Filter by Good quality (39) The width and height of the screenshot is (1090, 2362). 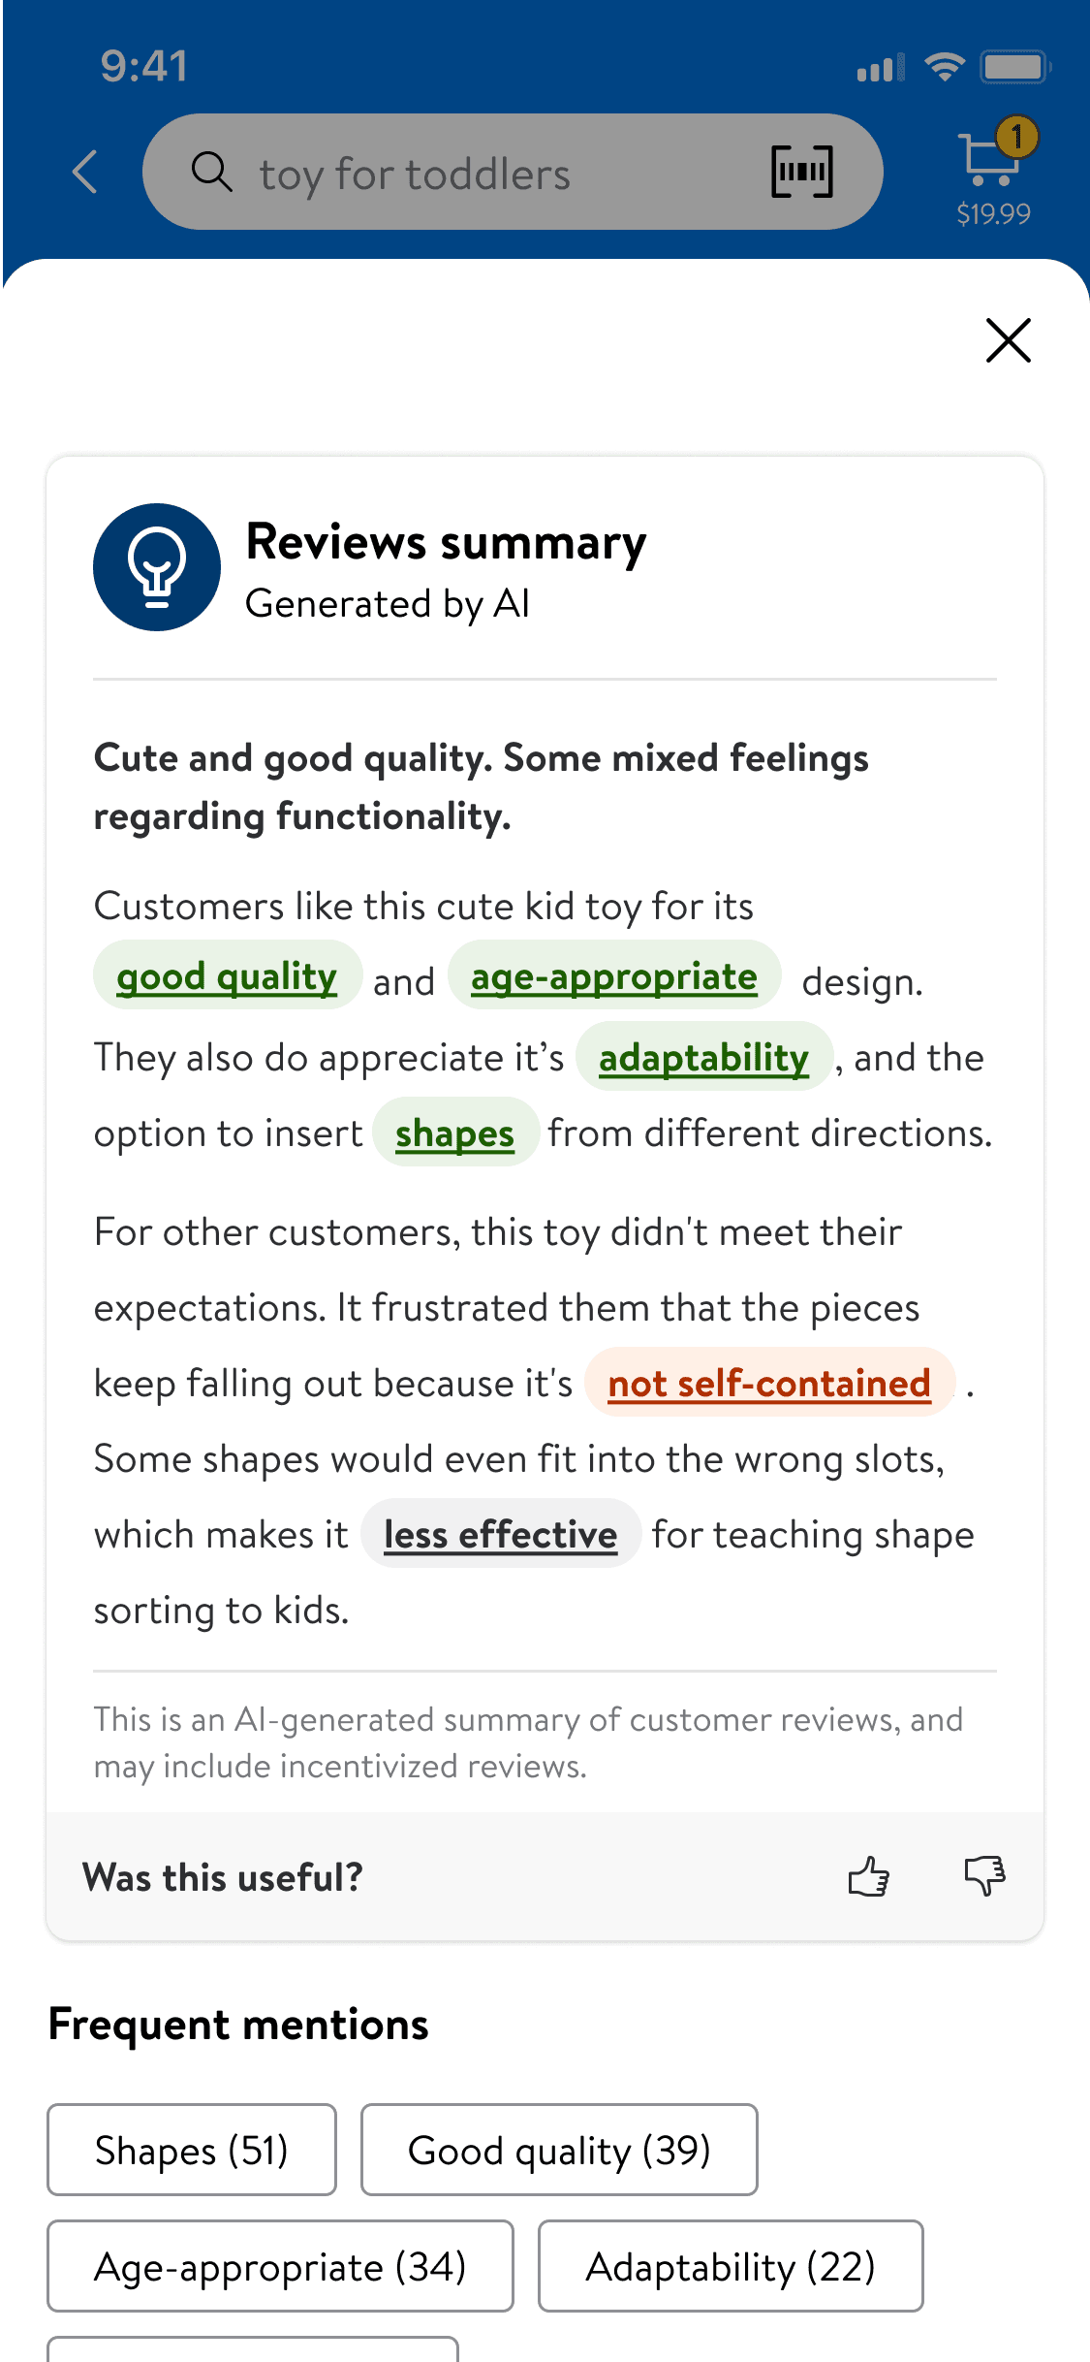pos(559,2150)
